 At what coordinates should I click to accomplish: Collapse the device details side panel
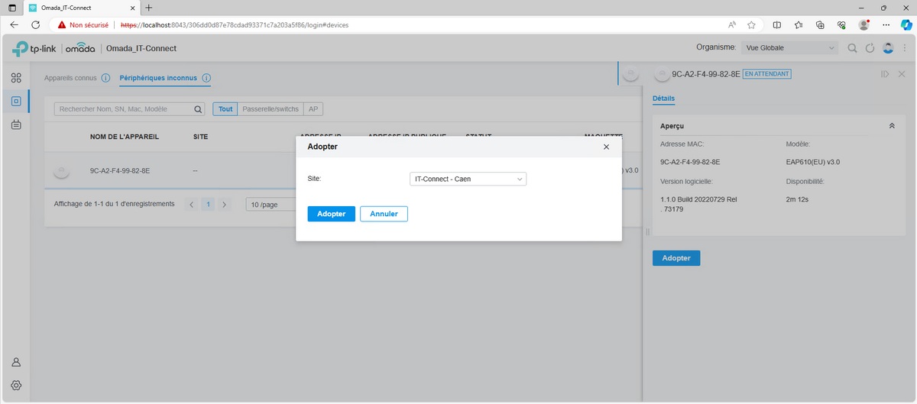[884, 74]
